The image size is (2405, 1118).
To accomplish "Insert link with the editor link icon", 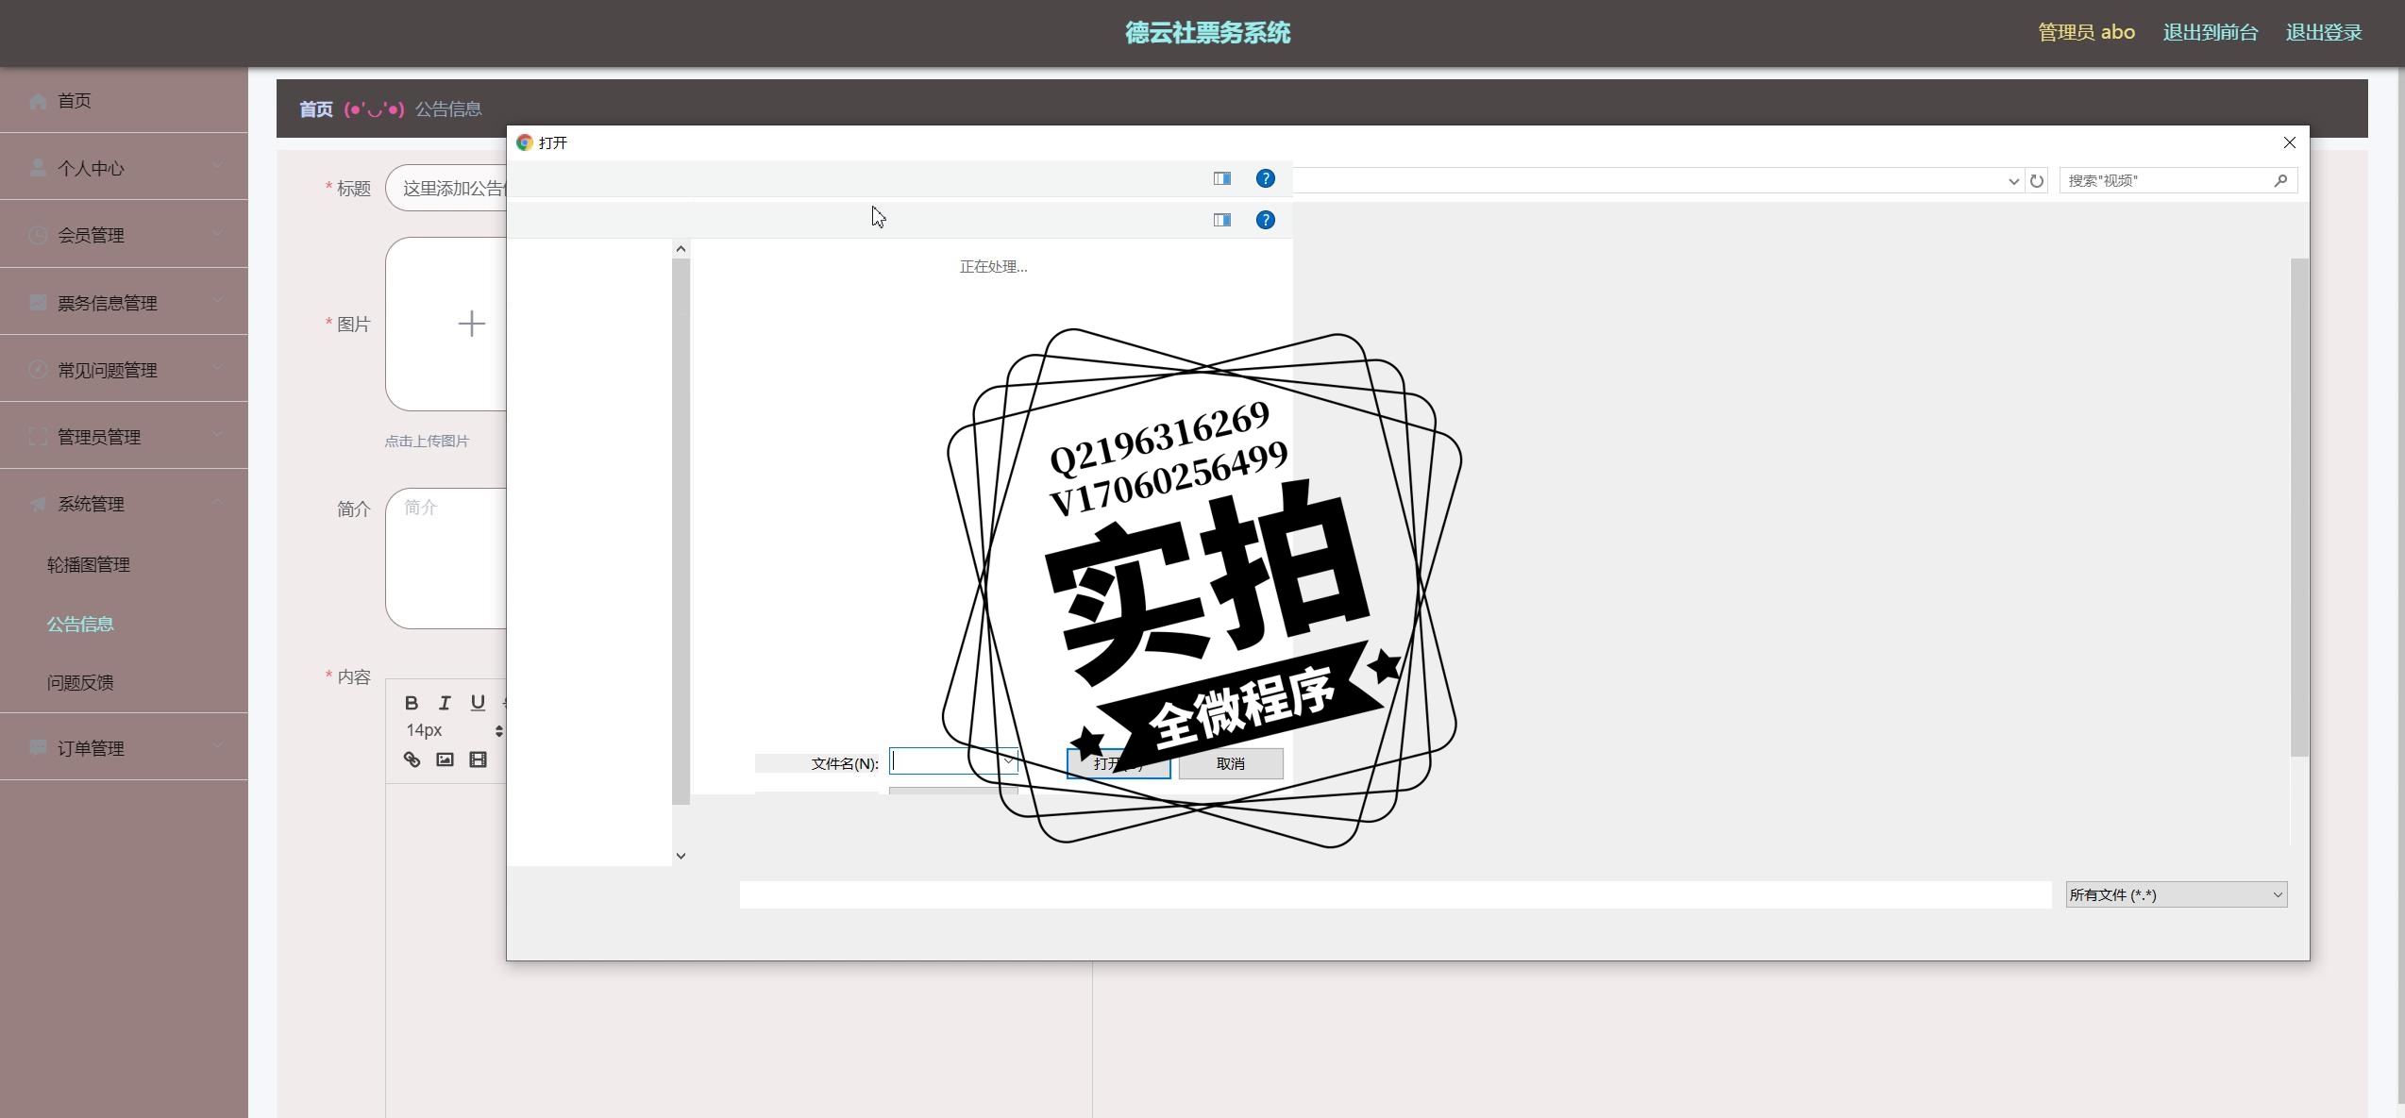I will (x=412, y=759).
